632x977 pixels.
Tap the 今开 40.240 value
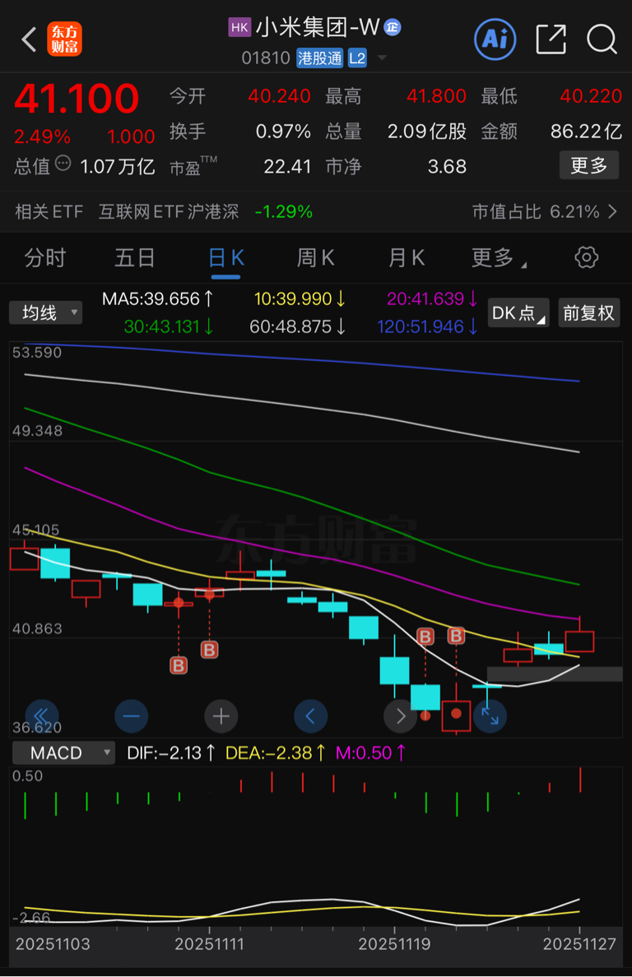pos(279,96)
